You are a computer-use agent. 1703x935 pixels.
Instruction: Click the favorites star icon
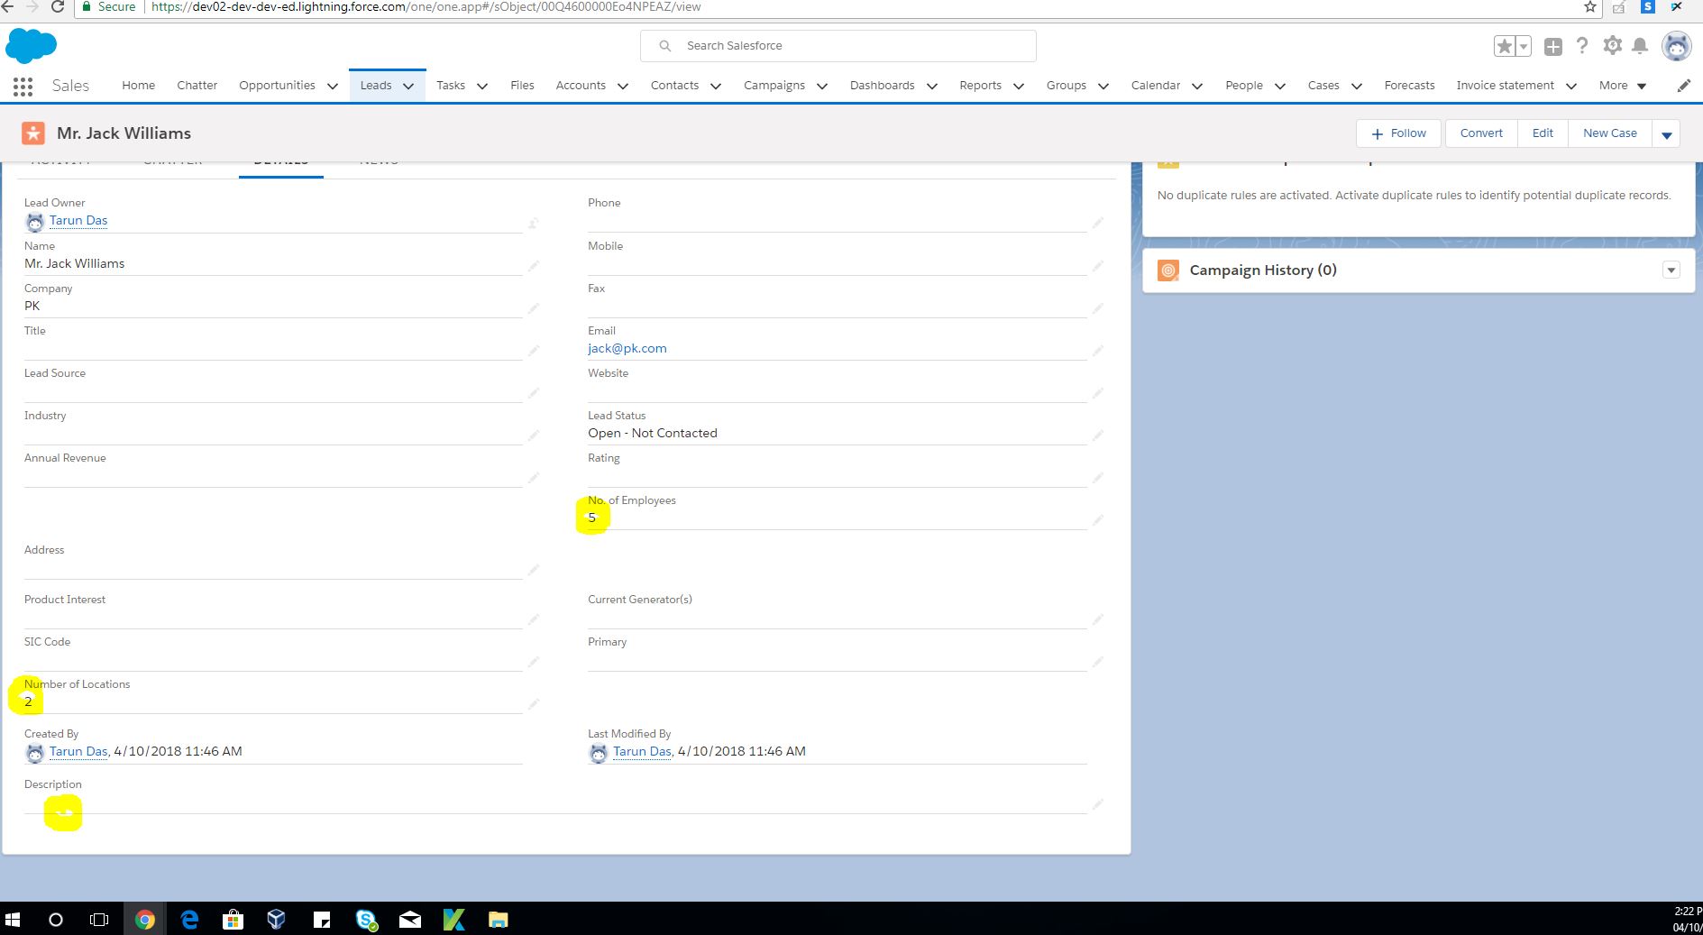1504,46
